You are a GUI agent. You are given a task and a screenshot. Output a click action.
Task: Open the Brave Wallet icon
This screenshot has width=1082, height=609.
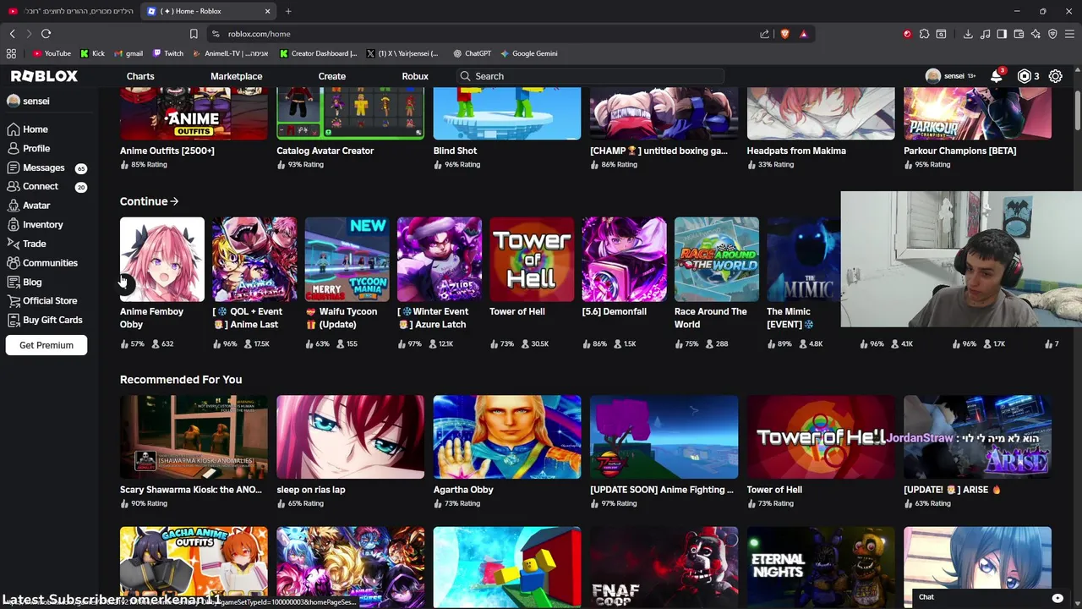[1019, 34]
